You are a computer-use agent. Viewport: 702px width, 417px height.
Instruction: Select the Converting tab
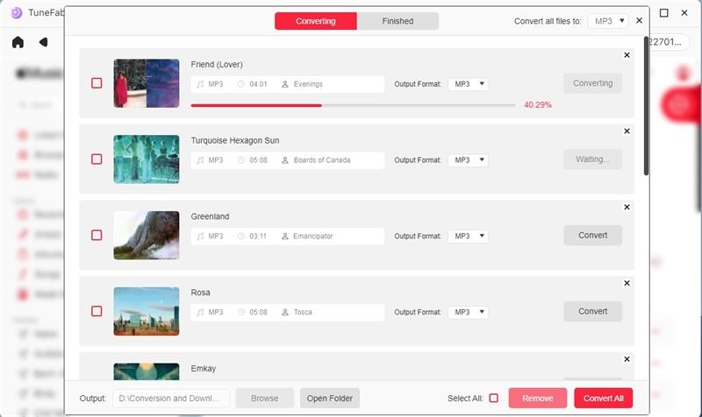point(315,21)
